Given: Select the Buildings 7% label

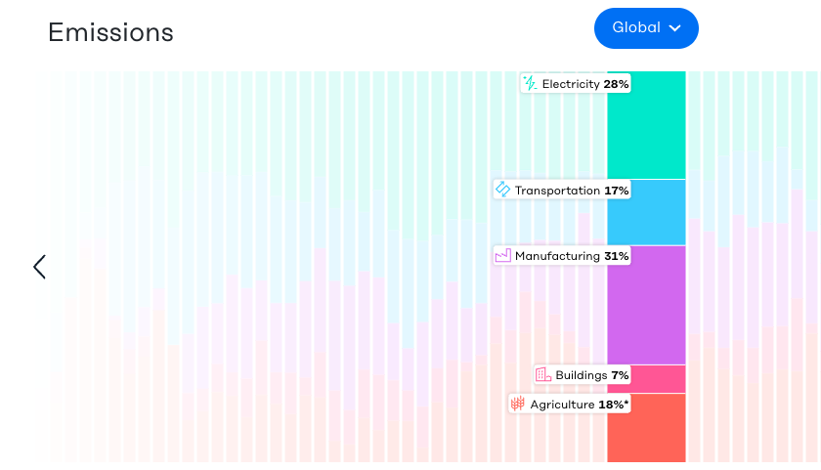Looking at the screenshot, I should pos(591,375).
